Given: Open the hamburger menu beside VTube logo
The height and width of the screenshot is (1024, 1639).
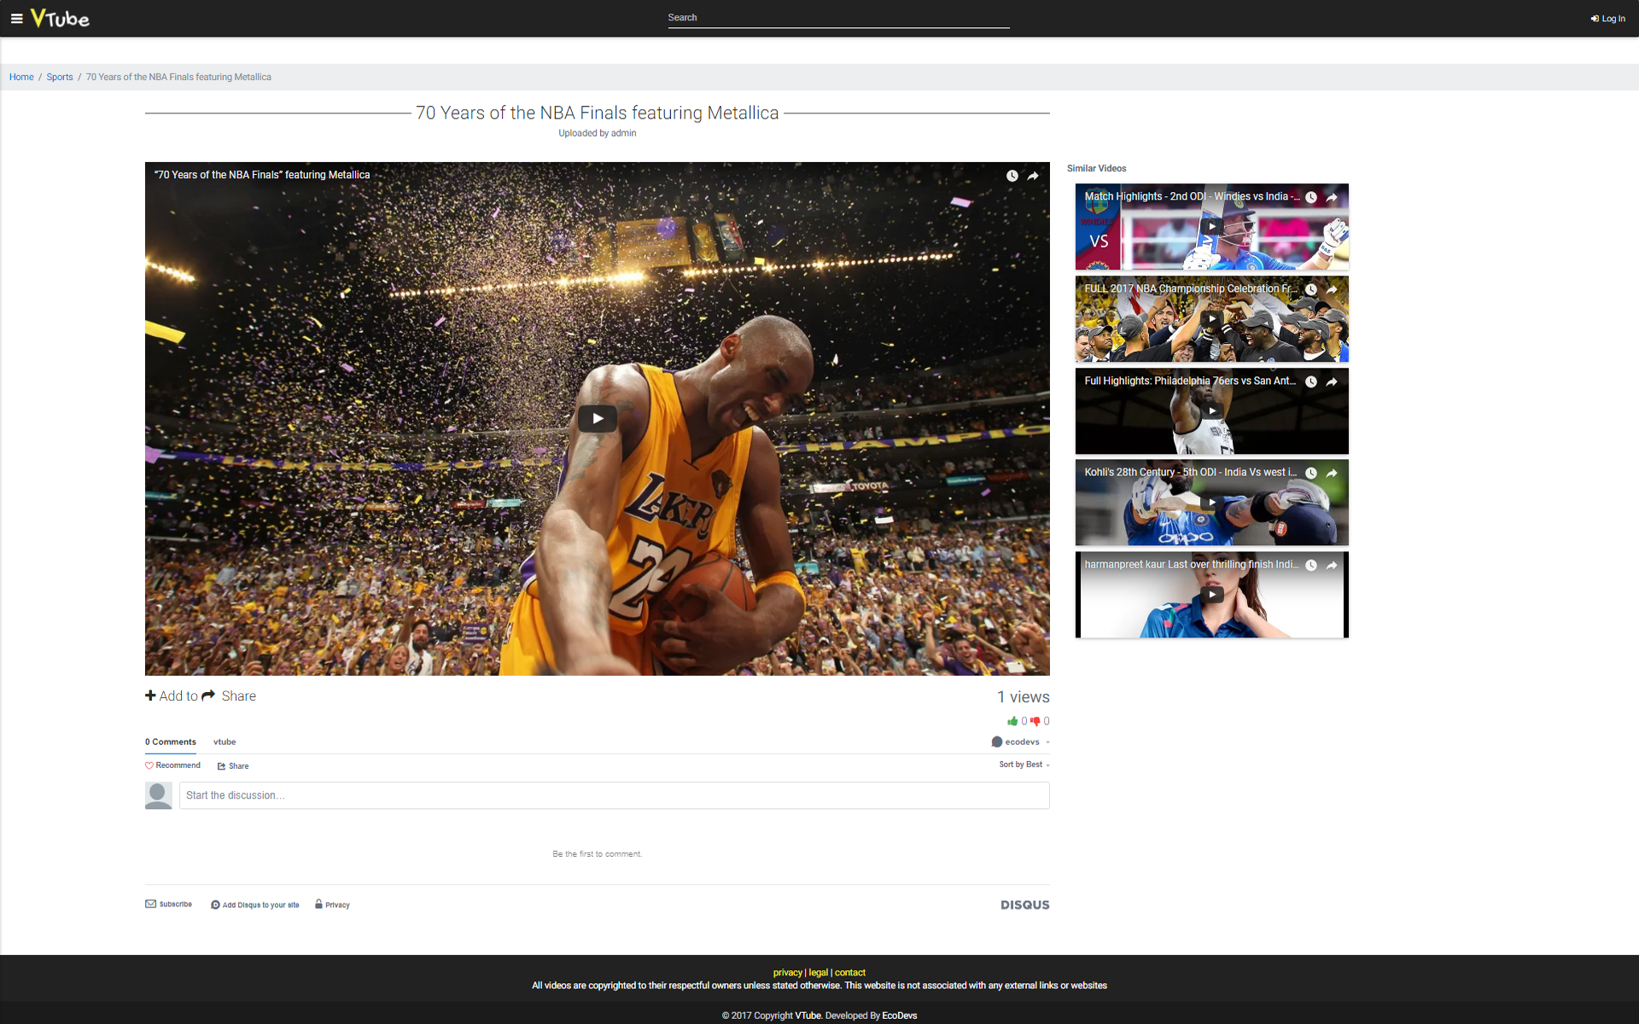Looking at the screenshot, I should (16, 18).
